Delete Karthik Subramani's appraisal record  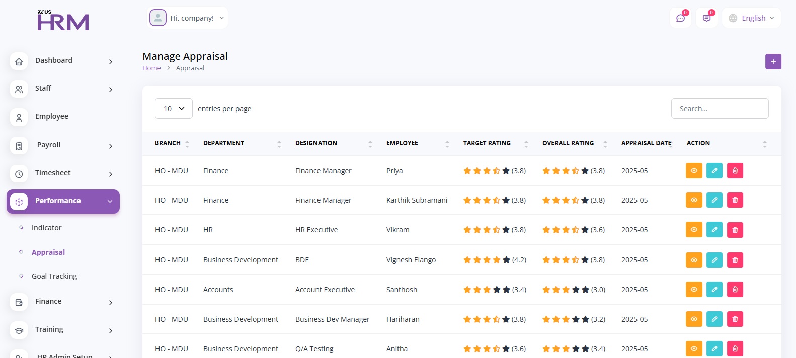pos(735,200)
